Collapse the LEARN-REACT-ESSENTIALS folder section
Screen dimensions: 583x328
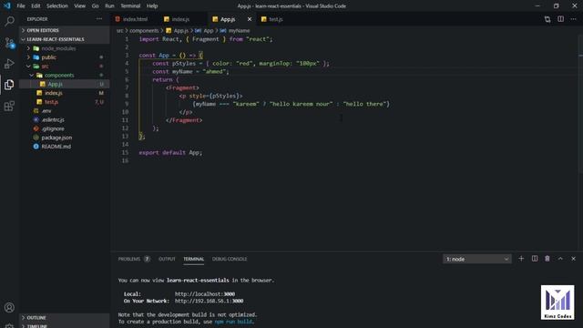[x=65, y=39]
